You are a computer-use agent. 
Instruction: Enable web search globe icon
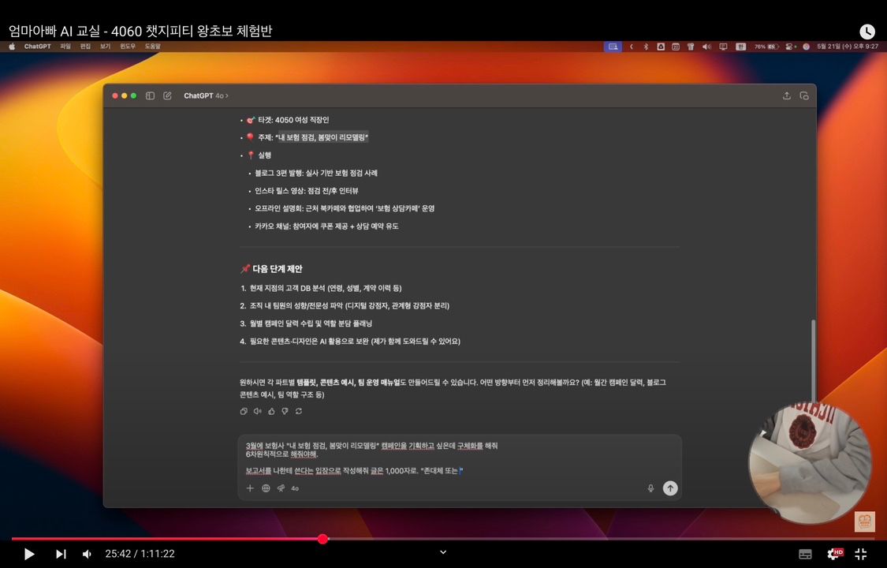tap(266, 488)
